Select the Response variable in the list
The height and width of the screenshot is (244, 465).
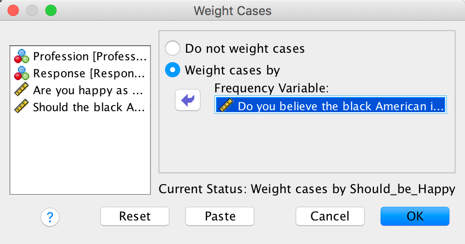pyautogui.click(x=90, y=74)
